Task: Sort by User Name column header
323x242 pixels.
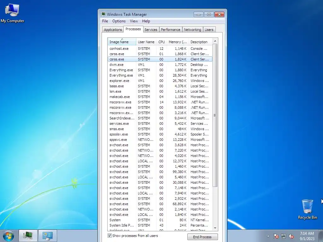Action: 146,42
